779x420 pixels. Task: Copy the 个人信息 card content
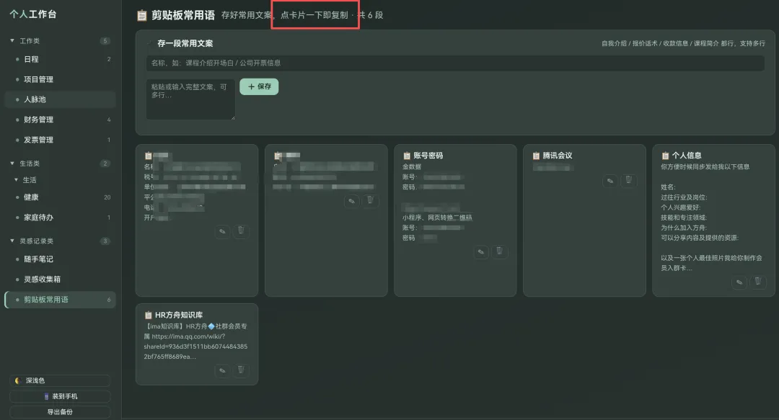pyautogui.click(x=713, y=220)
